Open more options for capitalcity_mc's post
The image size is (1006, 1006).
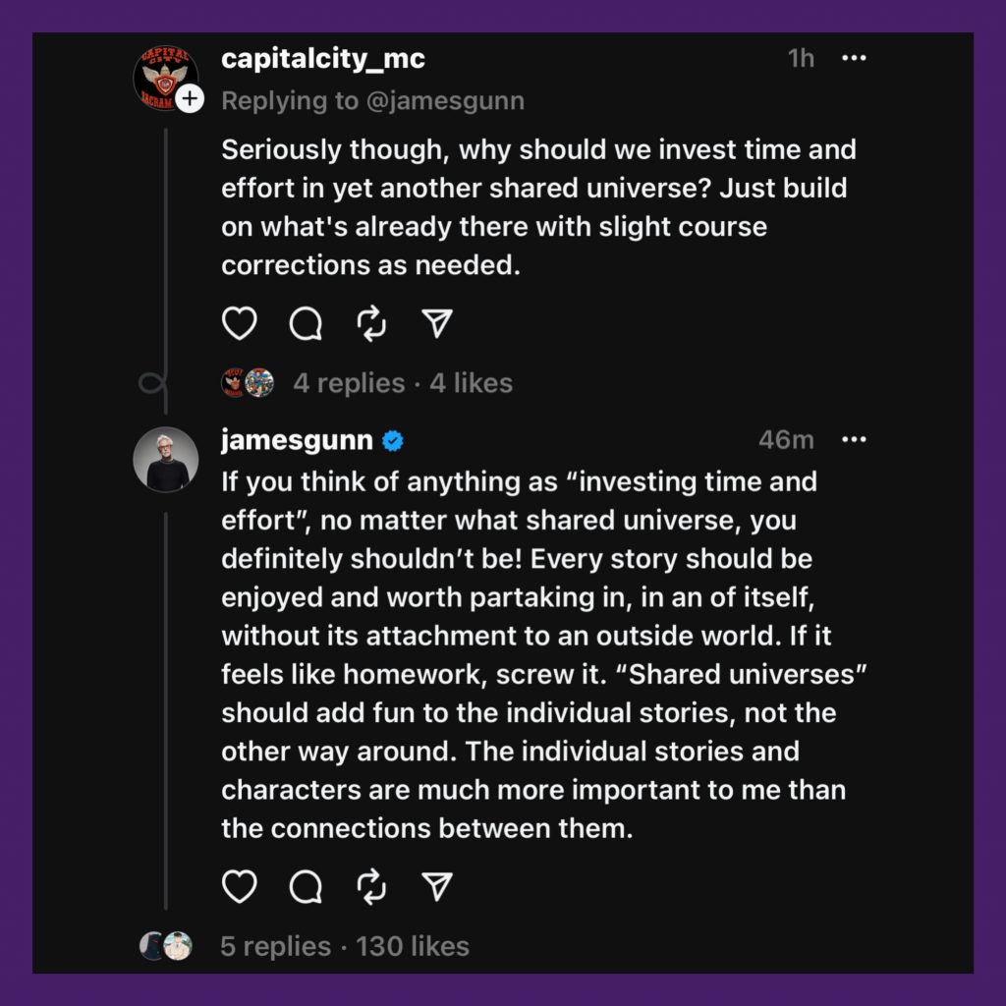click(x=854, y=58)
